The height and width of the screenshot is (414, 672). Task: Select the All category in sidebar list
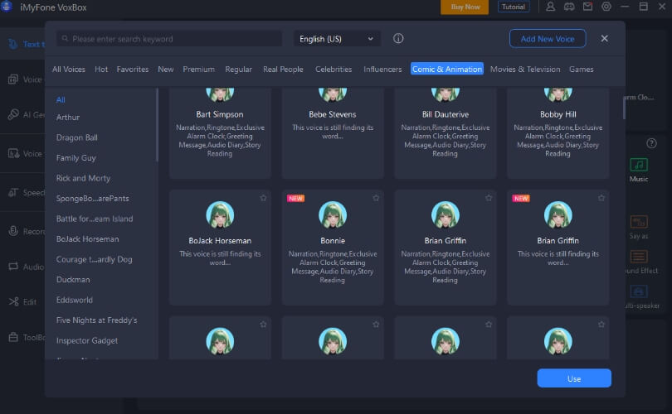61,99
